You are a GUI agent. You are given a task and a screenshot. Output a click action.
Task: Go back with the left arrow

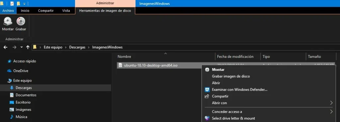pyautogui.click(x=5, y=47)
